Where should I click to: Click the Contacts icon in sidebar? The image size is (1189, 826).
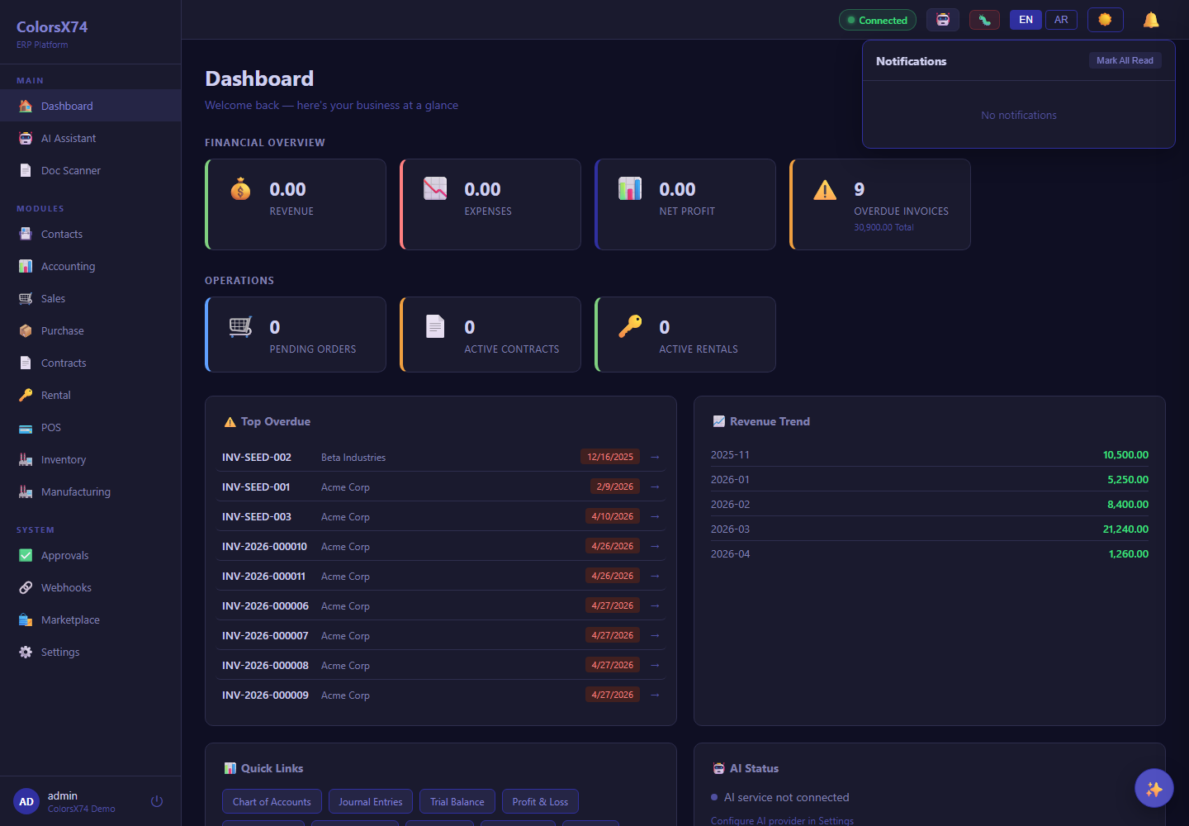[x=26, y=234]
